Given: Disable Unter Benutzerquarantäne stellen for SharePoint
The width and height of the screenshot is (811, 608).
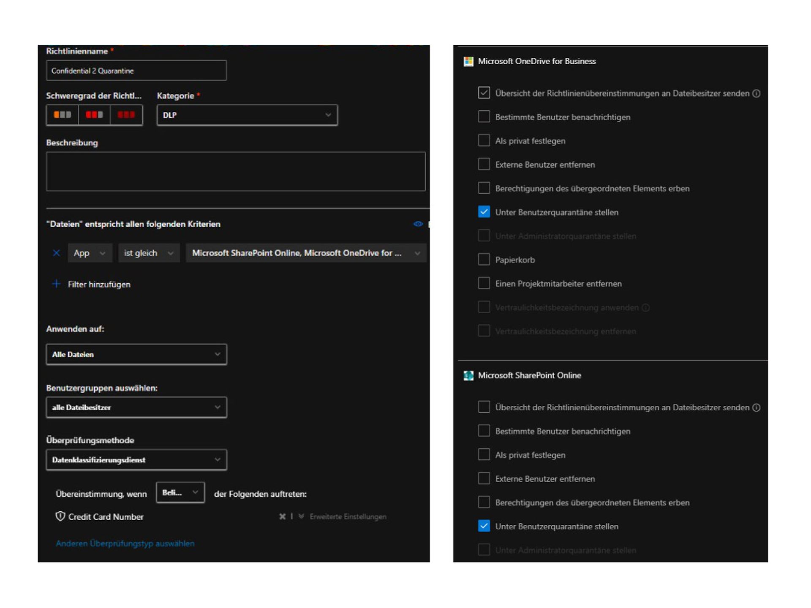Looking at the screenshot, I should 484,526.
